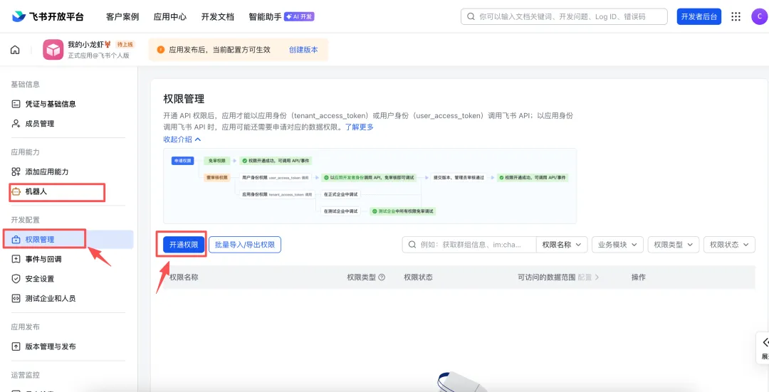Open the purple user avatar menu
Image resolution: width=769 pixels, height=392 pixels.
[759, 16]
